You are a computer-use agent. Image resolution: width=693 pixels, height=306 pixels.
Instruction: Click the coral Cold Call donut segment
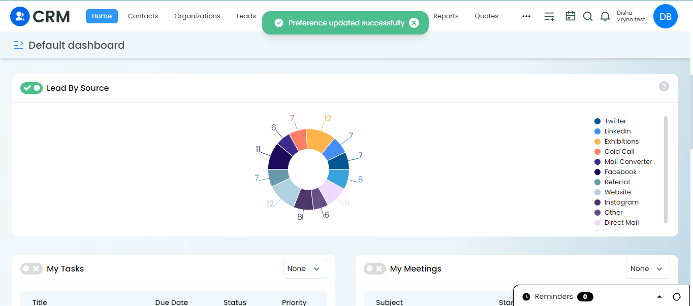coord(299,139)
